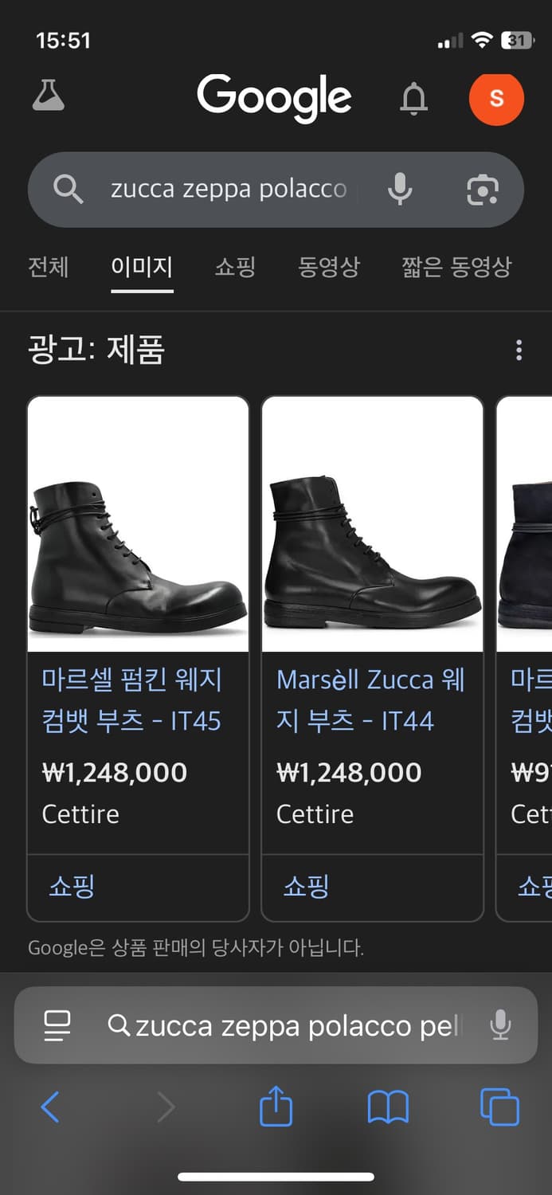The height and width of the screenshot is (1195, 552).
Task: Tap the microphone in Safari address bar
Action: (x=499, y=1025)
